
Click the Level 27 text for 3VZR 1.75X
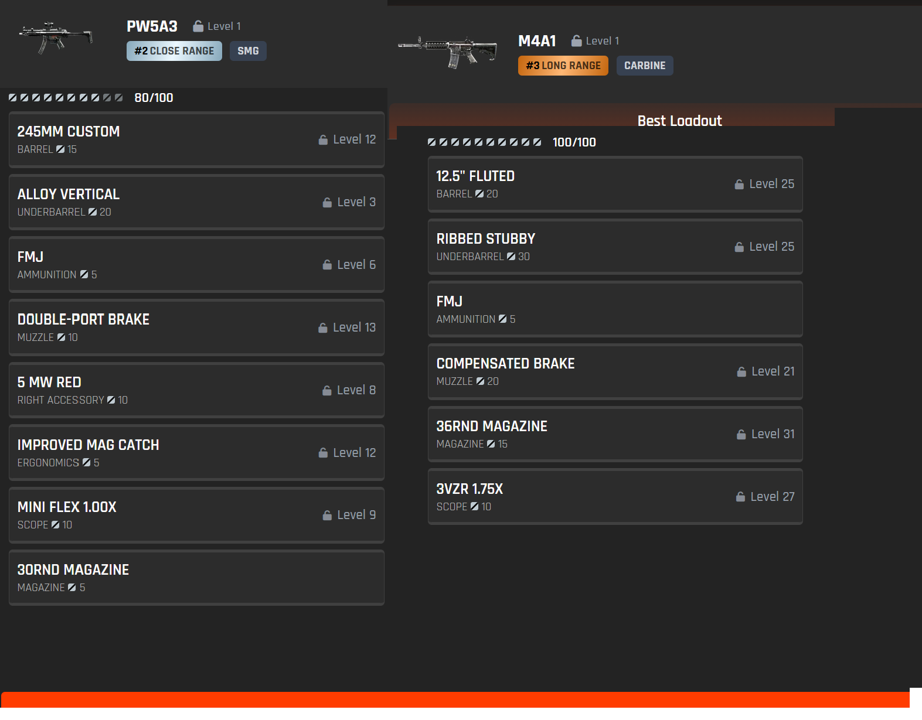point(773,497)
